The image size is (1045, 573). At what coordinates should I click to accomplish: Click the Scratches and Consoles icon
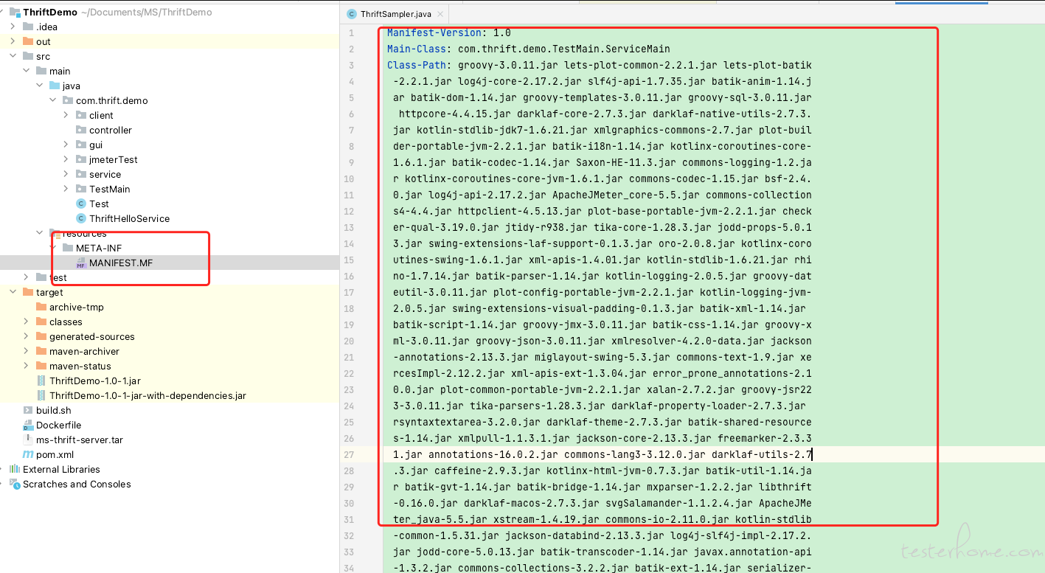(15, 484)
